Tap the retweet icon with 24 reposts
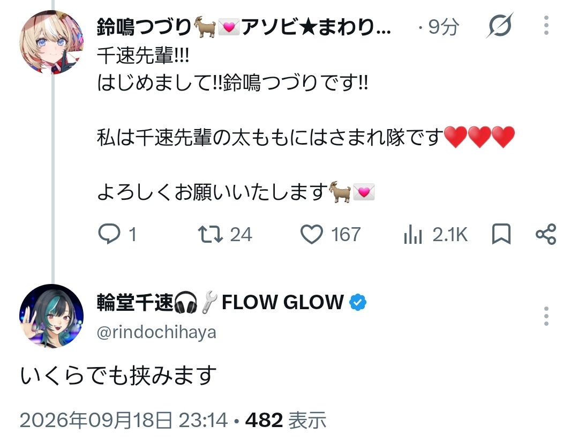This screenshot has height=441, width=578. coord(210,234)
